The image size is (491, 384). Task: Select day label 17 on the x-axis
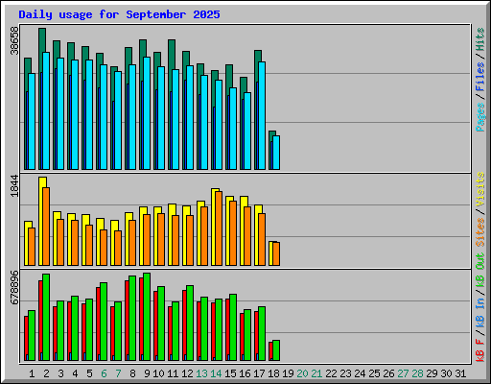[x=259, y=373]
